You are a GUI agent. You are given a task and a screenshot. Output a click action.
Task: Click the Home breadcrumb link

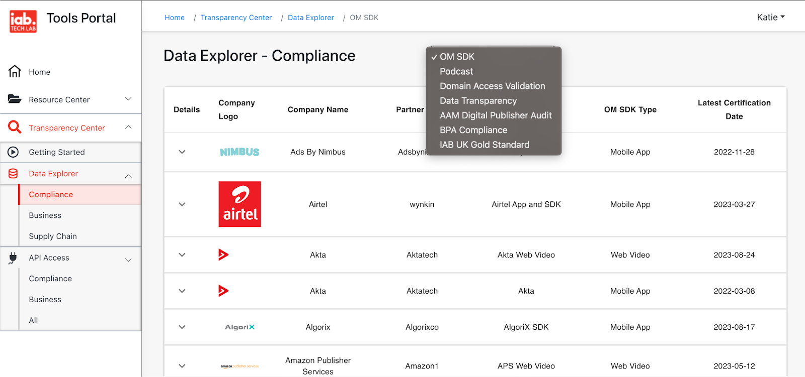[175, 18]
